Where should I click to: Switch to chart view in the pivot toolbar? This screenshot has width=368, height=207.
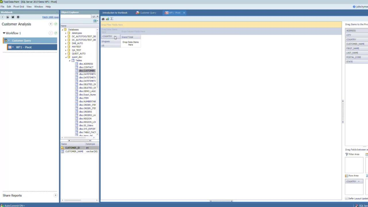point(107,19)
